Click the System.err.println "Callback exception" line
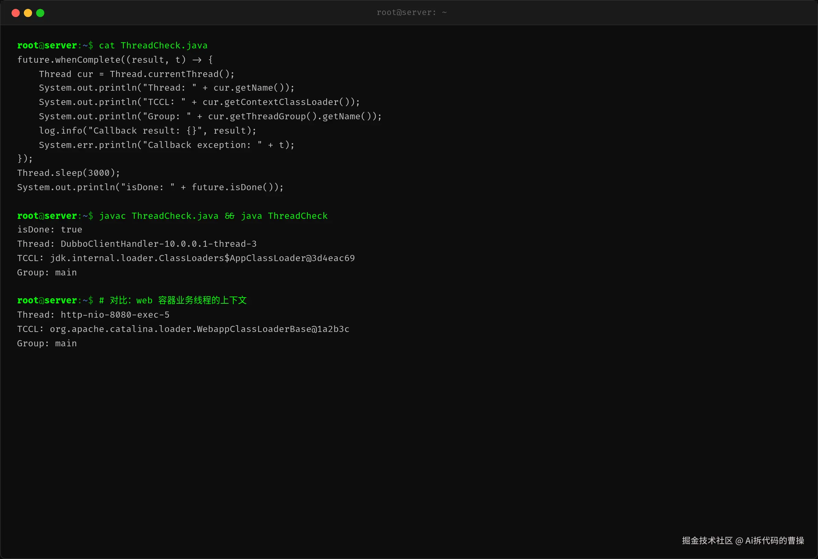818x559 pixels. 166,145
